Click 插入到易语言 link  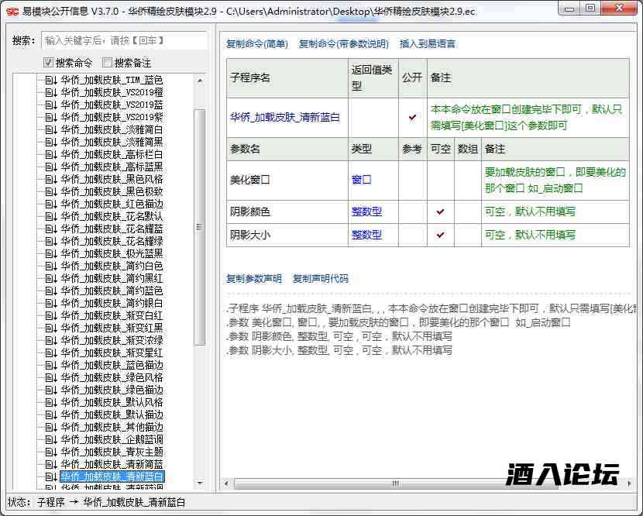click(428, 44)
